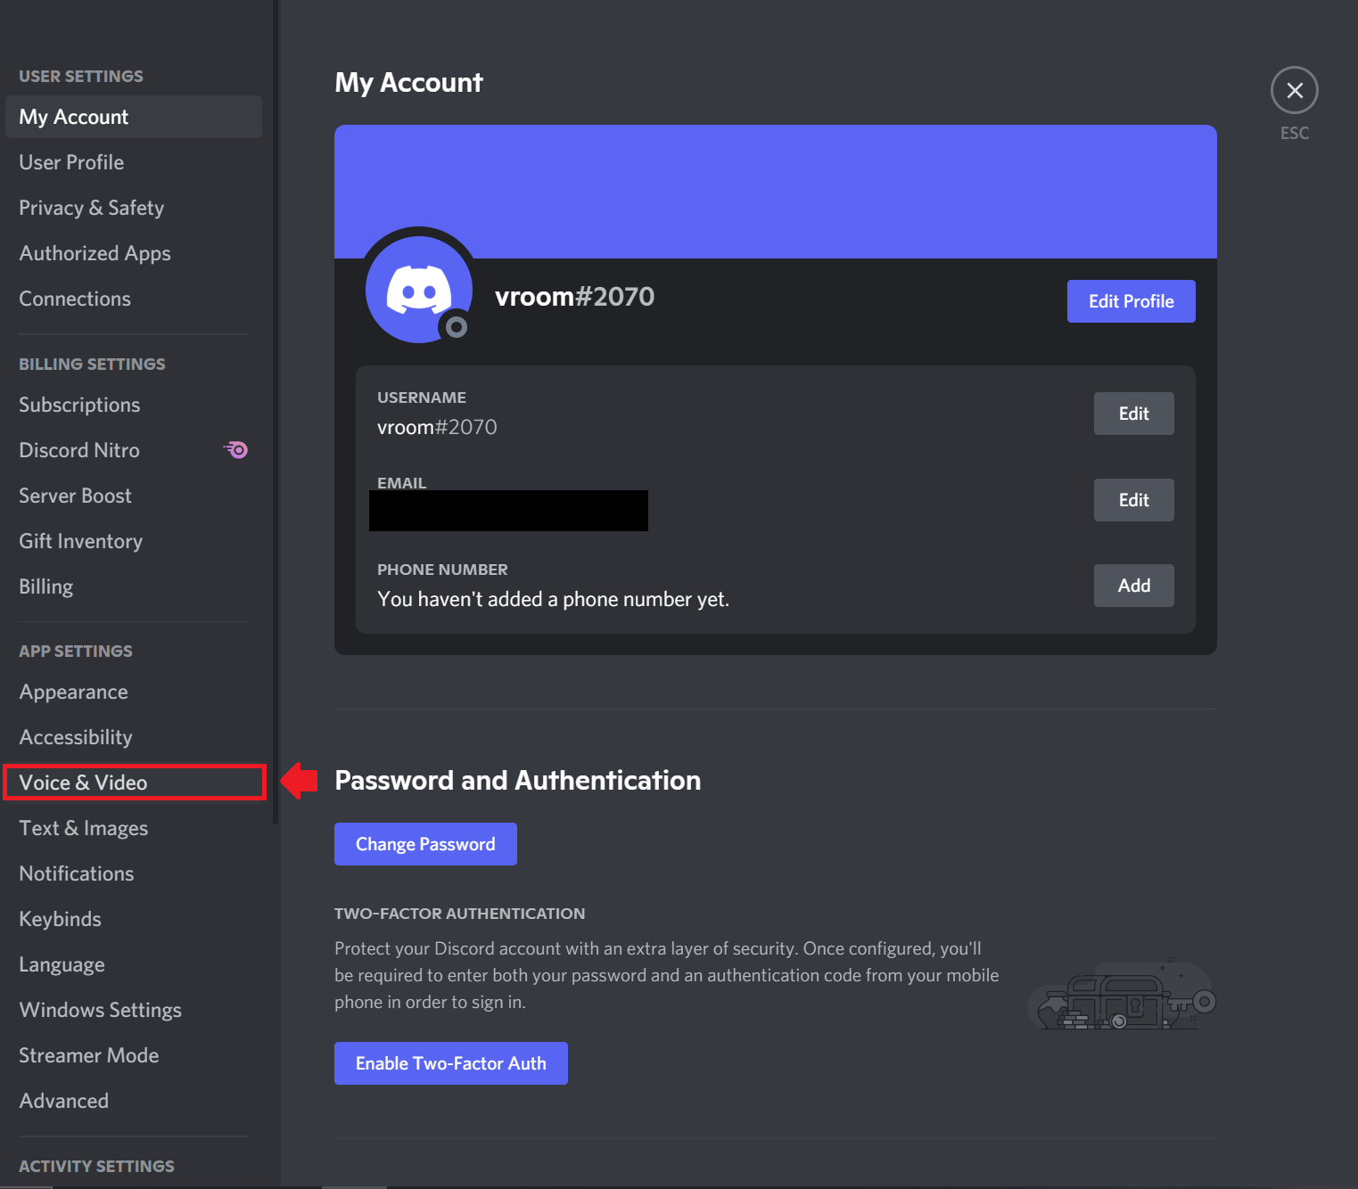Click the treasure chest illustration
Viewport: 1358px width, 1189px height.
pyautogui.click(x=1122, y=996)
